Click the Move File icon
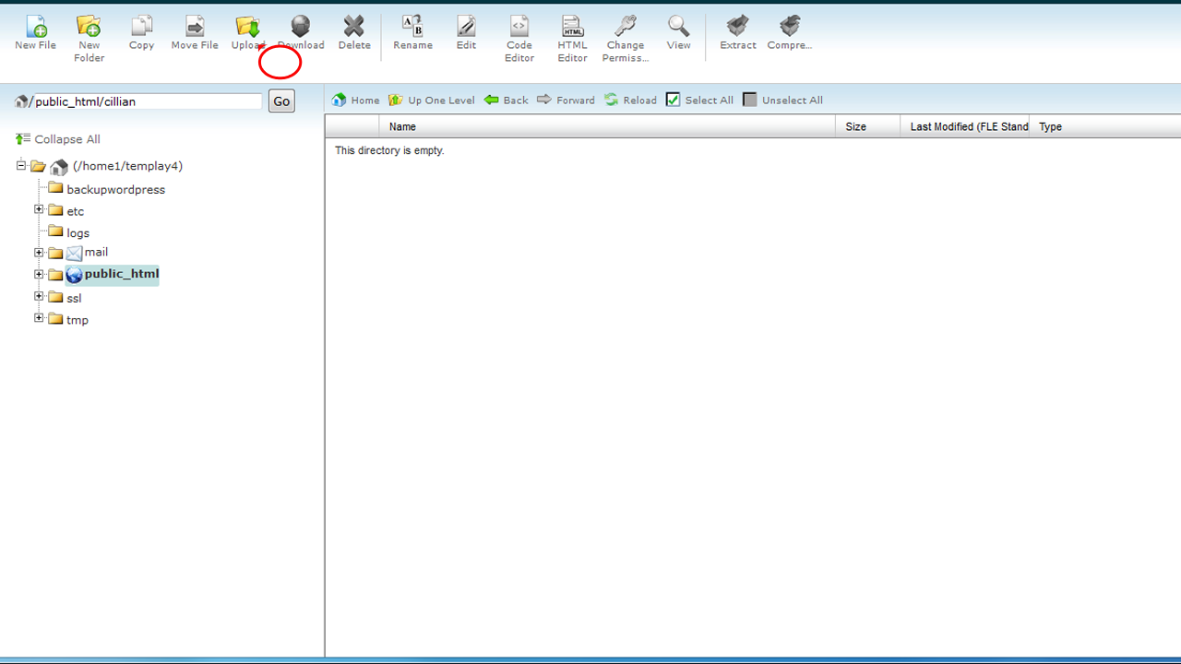The height and width of the screenshot is (664, 1181). (195, 26)
